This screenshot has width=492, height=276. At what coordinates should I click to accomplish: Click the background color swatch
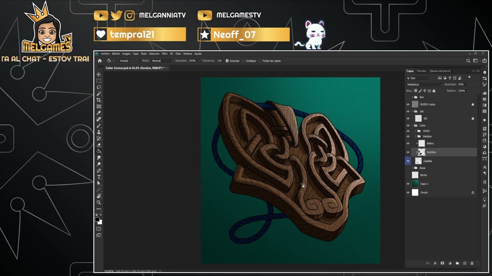point(100,222)
